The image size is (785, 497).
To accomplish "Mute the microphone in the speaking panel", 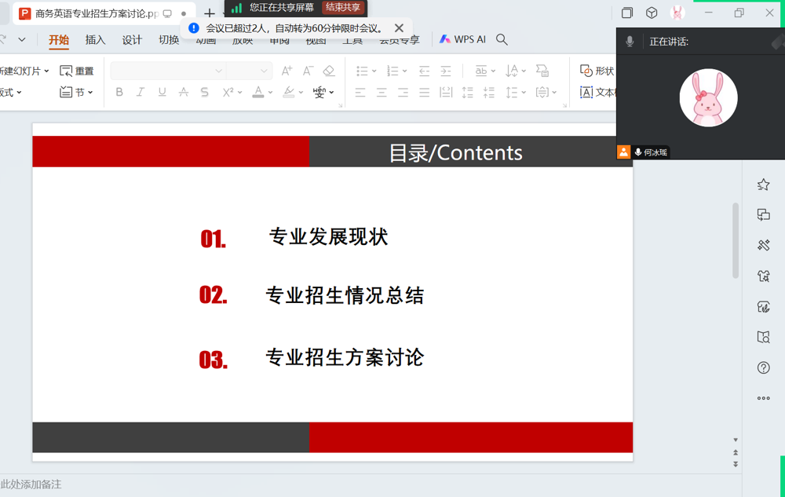I will tap(629, 41).
